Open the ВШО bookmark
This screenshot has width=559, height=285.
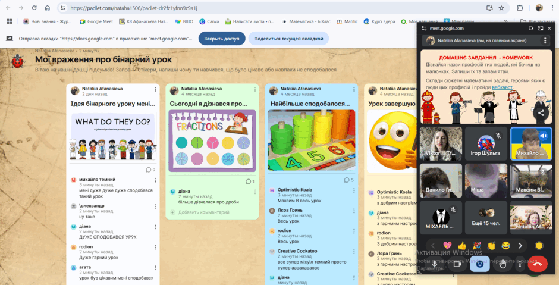pos(184,21)
